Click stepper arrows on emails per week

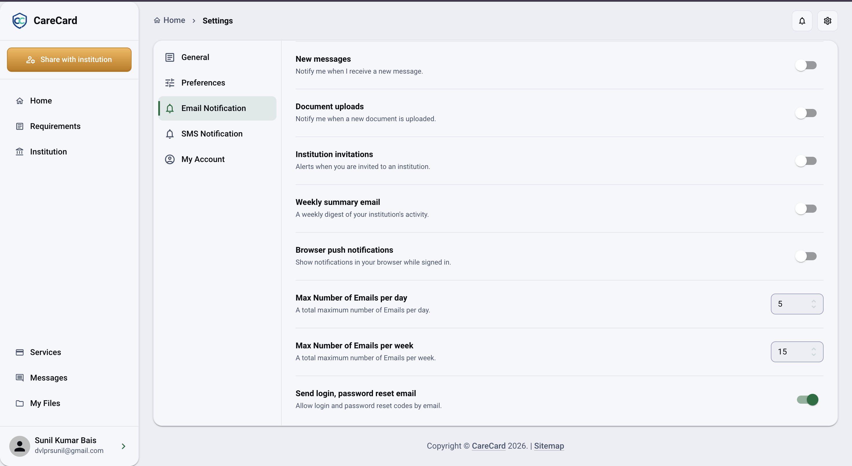tap(813, 352)
